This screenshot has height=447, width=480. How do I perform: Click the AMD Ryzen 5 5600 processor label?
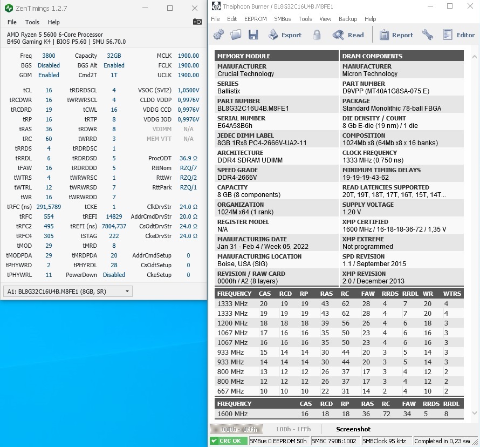coord(55,35)
